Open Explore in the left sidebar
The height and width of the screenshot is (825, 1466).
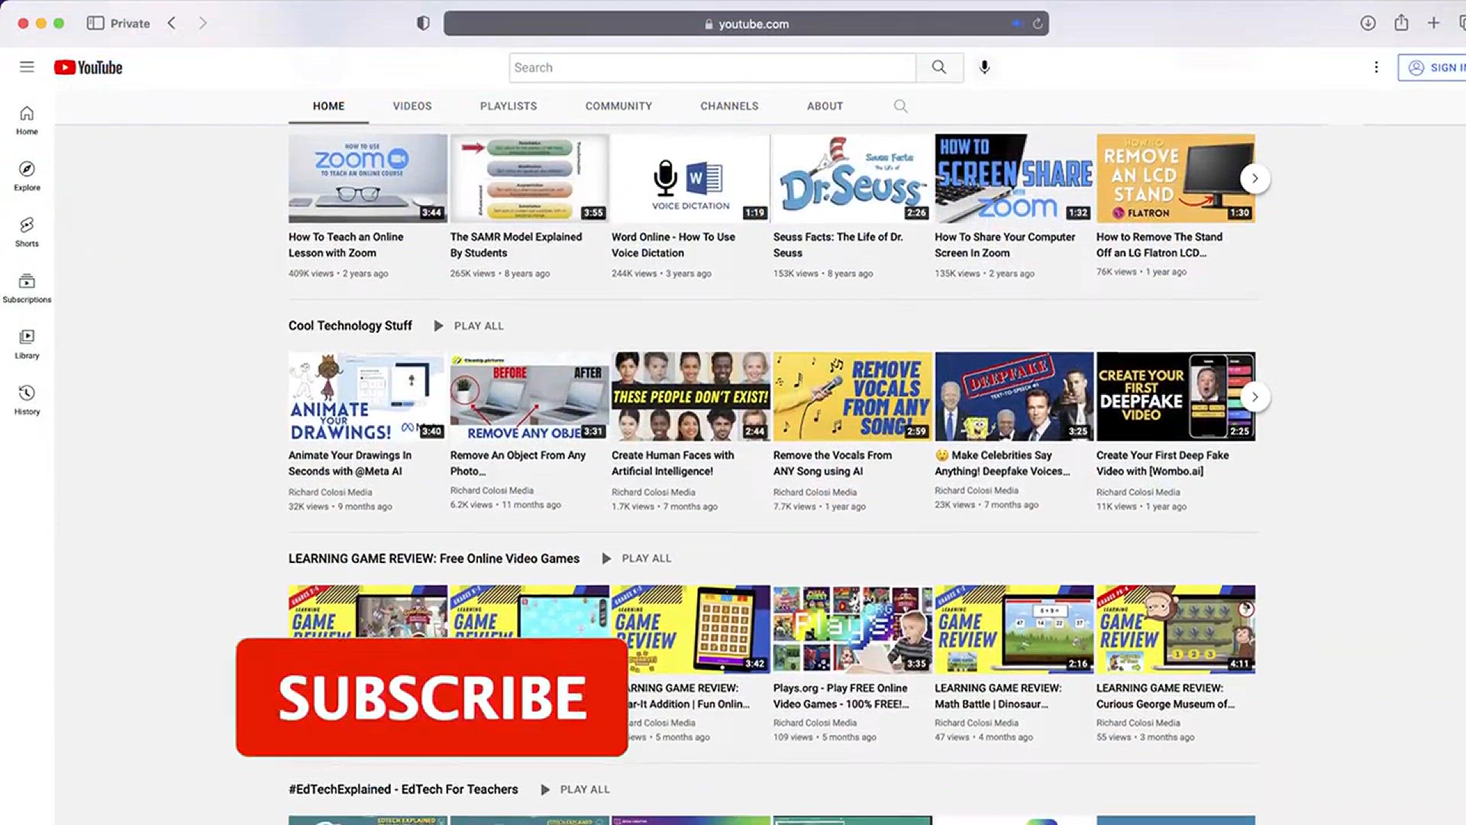(x=27, y=176)
